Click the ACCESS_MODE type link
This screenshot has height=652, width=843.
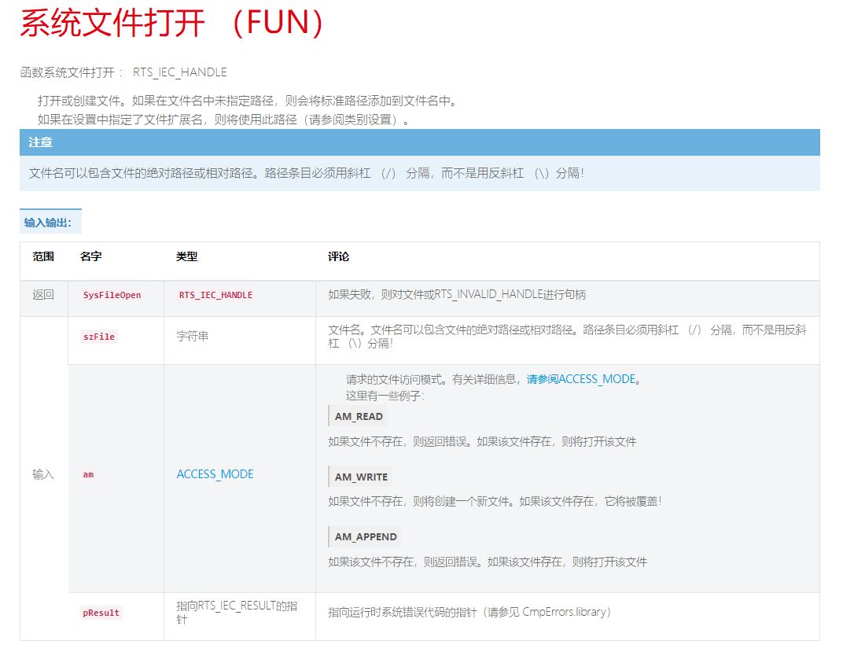point(215,474)
